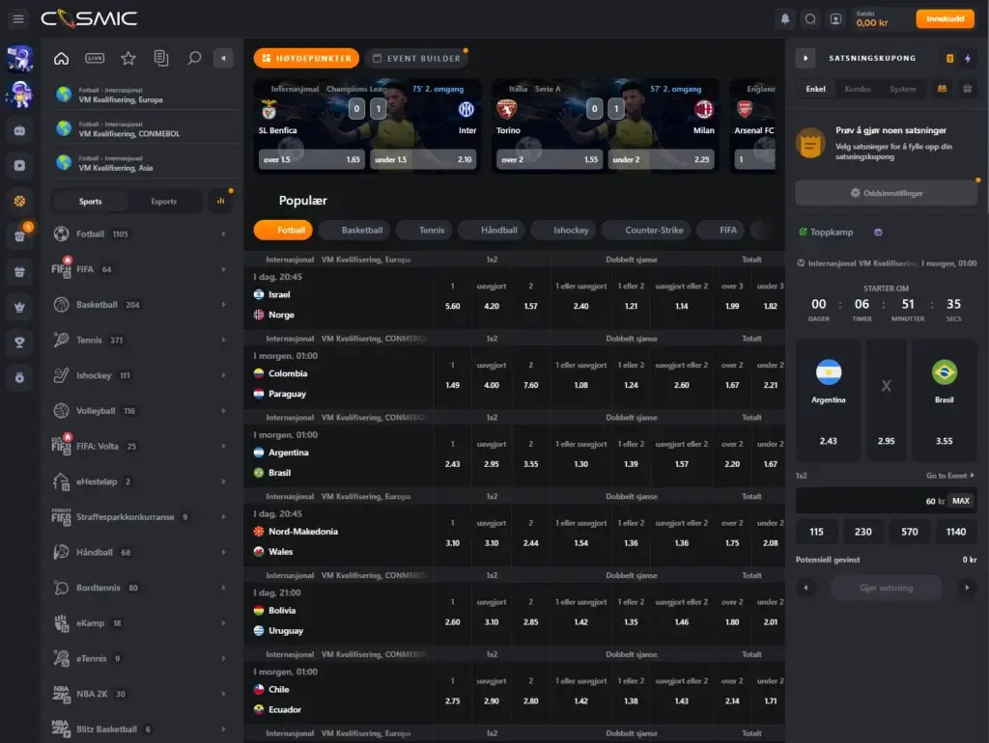Click the top astronaut avatar in the left rail
989x743 pixels.
[x=19, y=59]
